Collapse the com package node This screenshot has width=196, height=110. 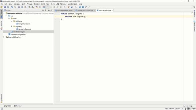(9, 18)
